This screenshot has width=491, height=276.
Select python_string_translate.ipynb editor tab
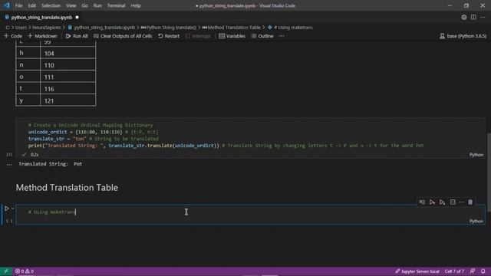tap(41, 18)
